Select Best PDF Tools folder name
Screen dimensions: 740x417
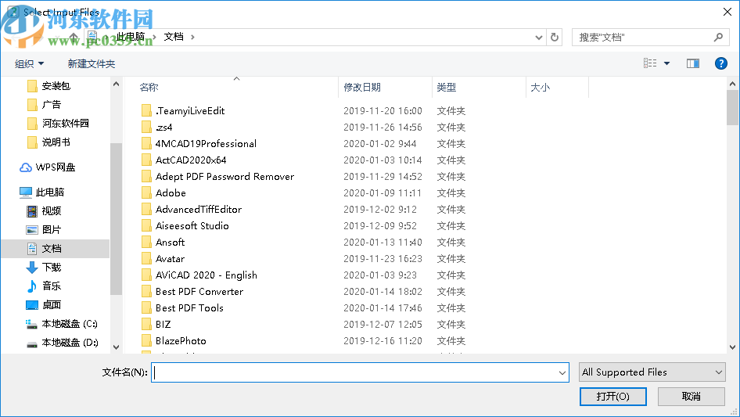189,308
